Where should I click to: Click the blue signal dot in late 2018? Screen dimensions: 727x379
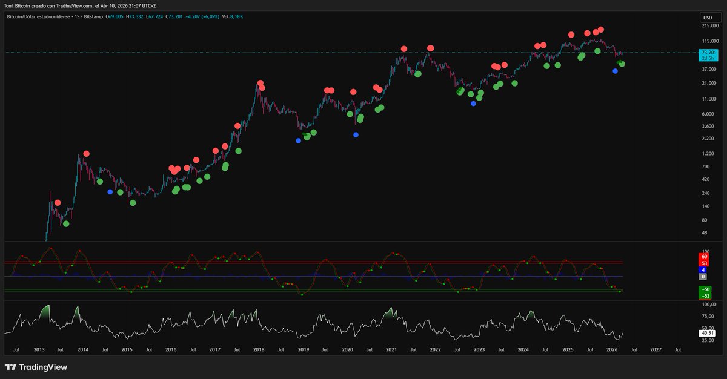(298, 140)
